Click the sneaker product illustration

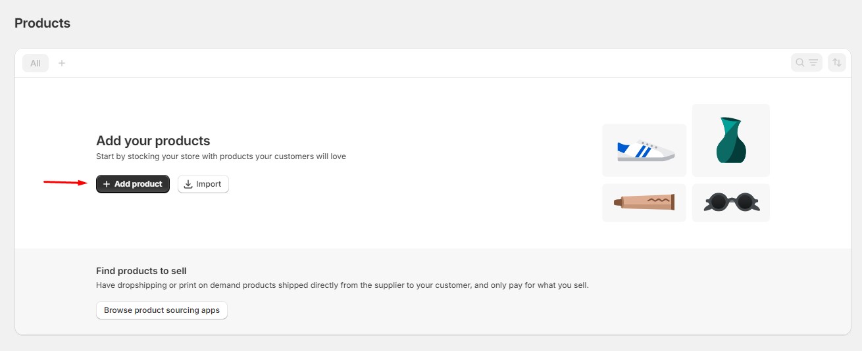click(645, 151)
